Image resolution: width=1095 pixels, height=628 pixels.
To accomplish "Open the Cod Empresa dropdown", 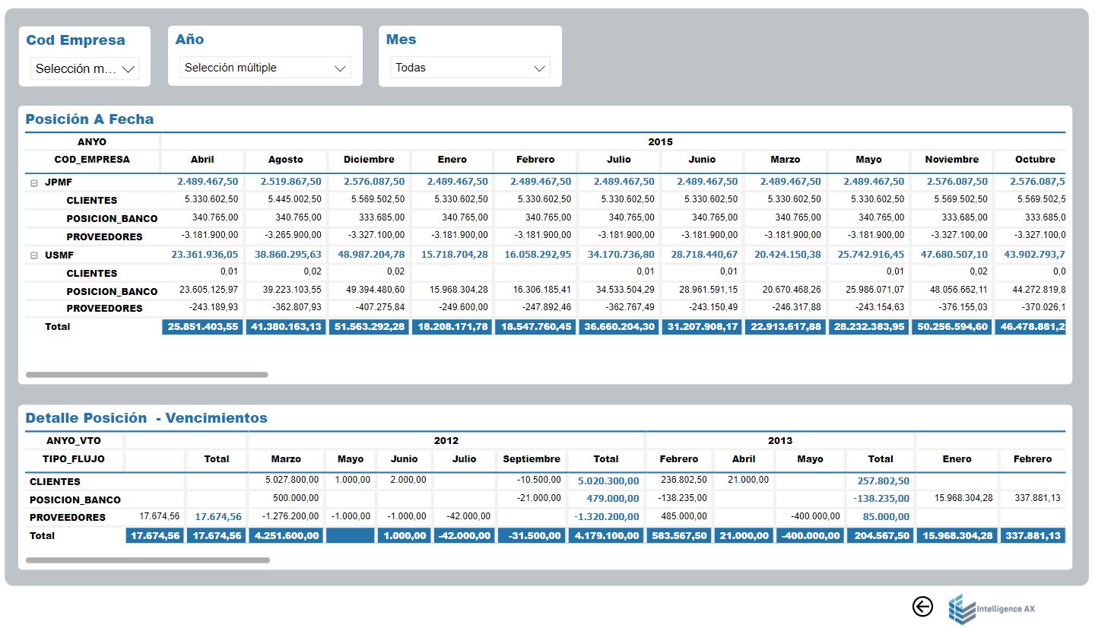I will click(x=84, y=68).
